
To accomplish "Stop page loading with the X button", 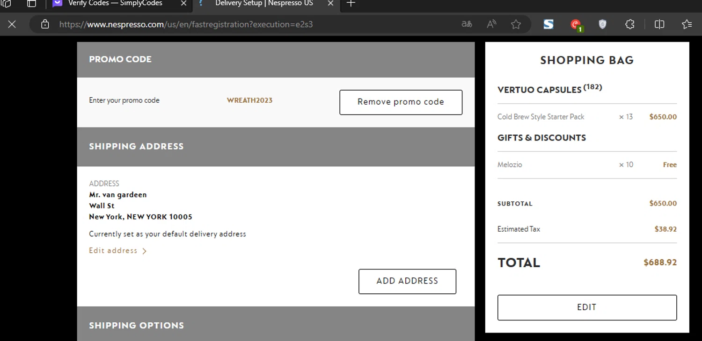I will [12, 24].
